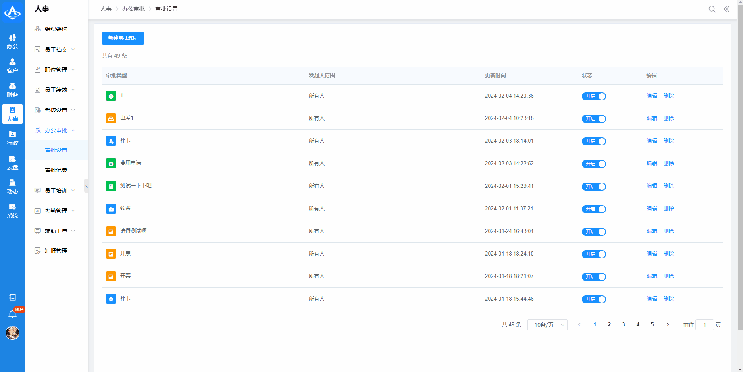Screen dimensions: 743x372
Task: Expand the 考勤管理 menu group
Action: [57, 211]
